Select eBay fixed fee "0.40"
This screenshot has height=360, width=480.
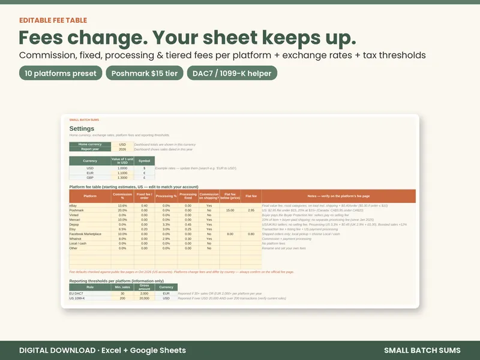144,206
